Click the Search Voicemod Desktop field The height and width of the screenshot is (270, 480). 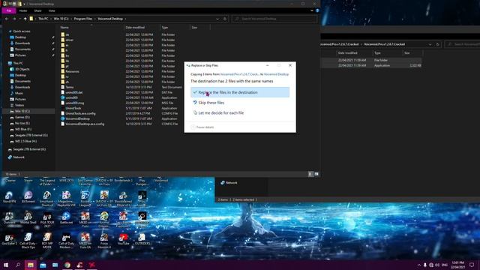(274, 19)
